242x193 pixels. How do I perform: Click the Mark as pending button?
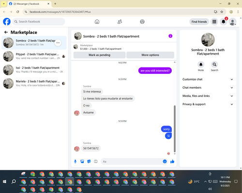(x=99, y=55)
